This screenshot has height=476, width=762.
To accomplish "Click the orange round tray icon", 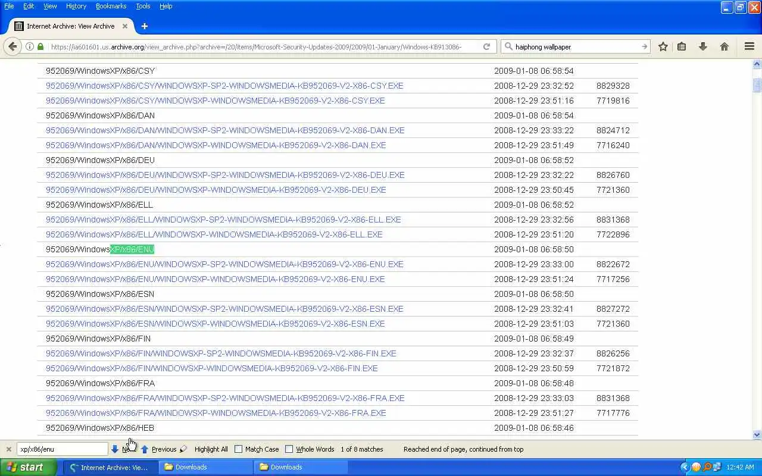I will point(696,467).
